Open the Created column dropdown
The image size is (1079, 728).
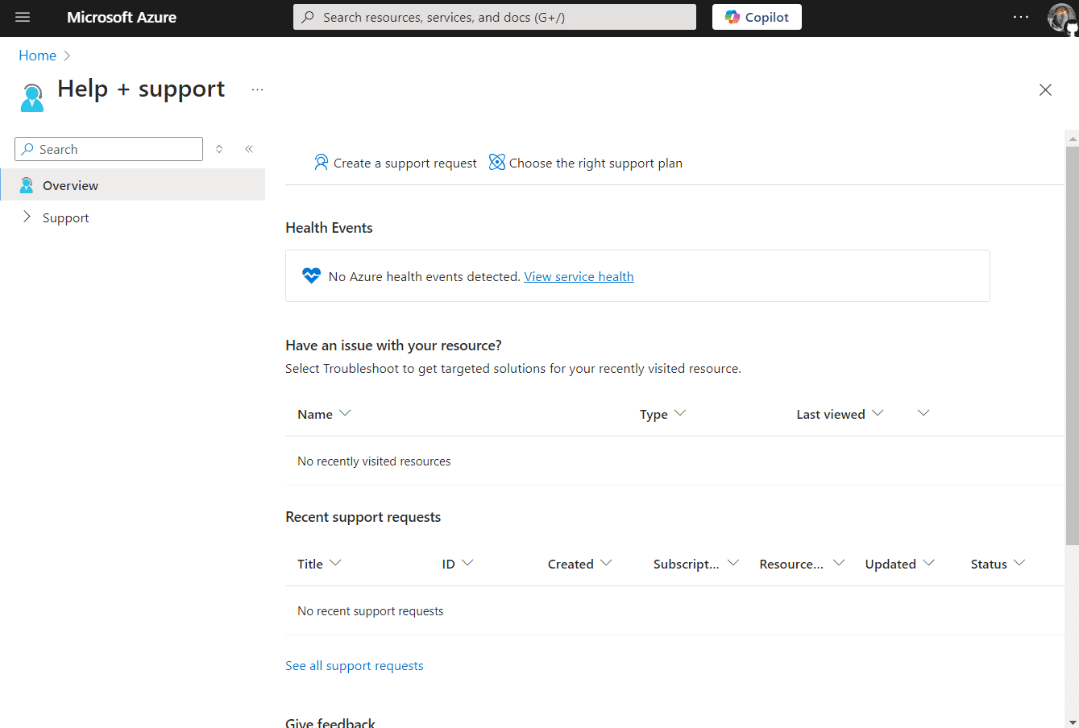[606, 563]
